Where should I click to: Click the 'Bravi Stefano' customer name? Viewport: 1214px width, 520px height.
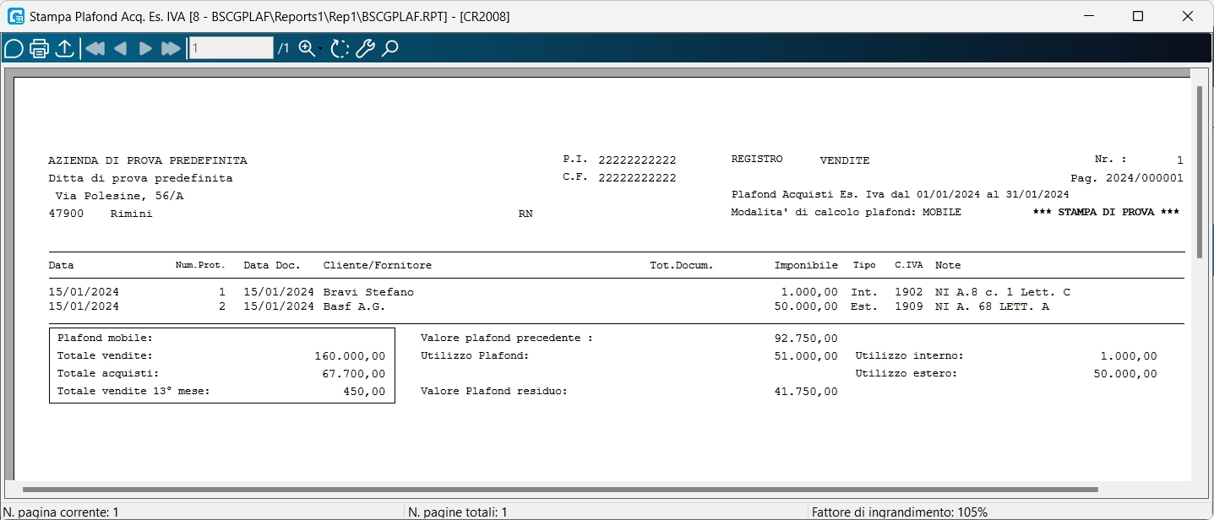(368, 292)
